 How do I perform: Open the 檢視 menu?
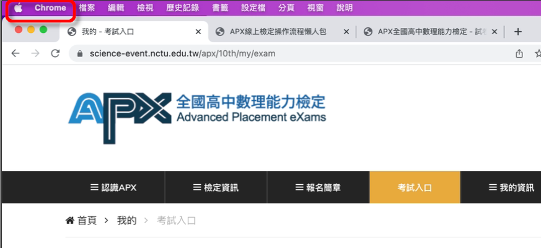145,8
